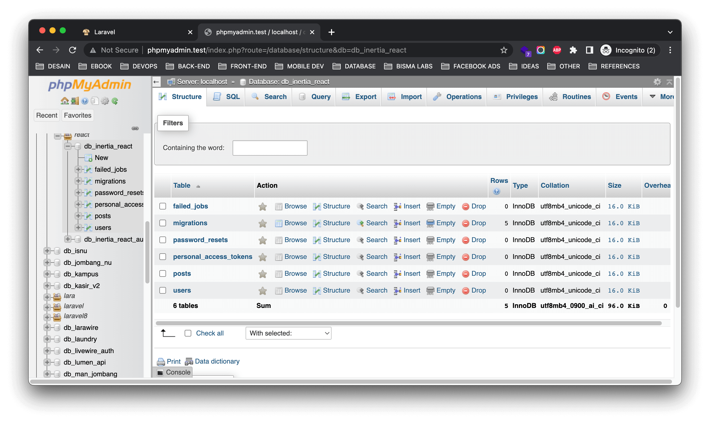
Task: Tick the failed_jobs table checkbox
Action: 163,206
